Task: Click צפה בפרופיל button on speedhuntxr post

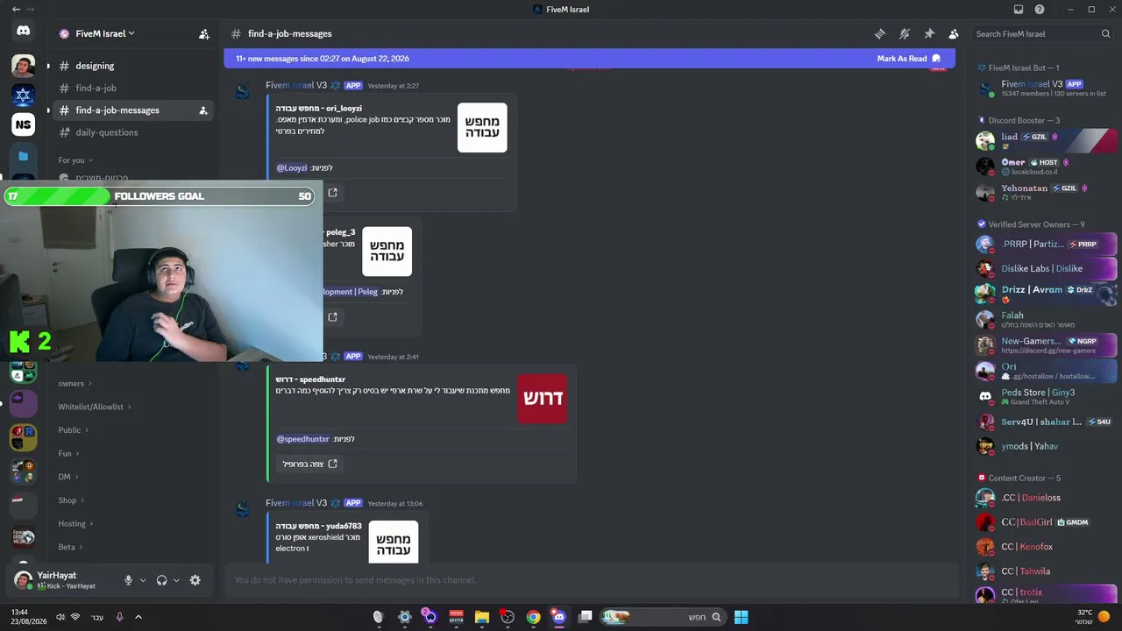Action: pyautogui.click(x=309, y=464)
